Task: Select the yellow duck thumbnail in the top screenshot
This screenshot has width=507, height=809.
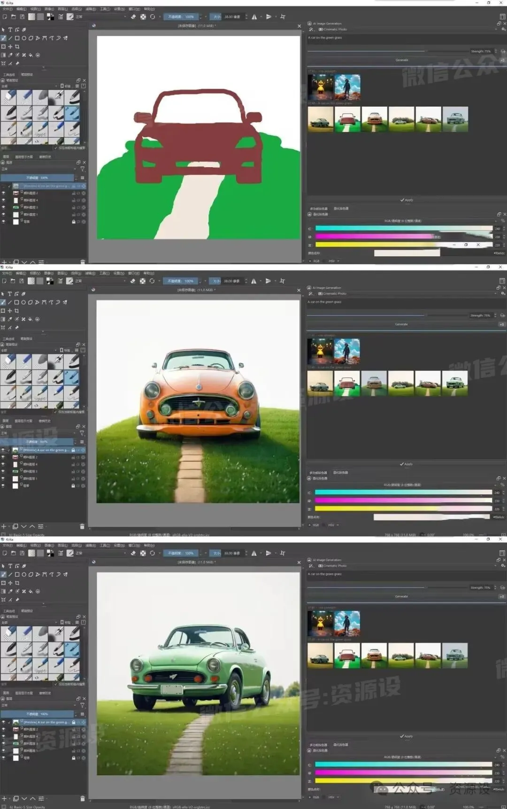Action: [320, 87]
